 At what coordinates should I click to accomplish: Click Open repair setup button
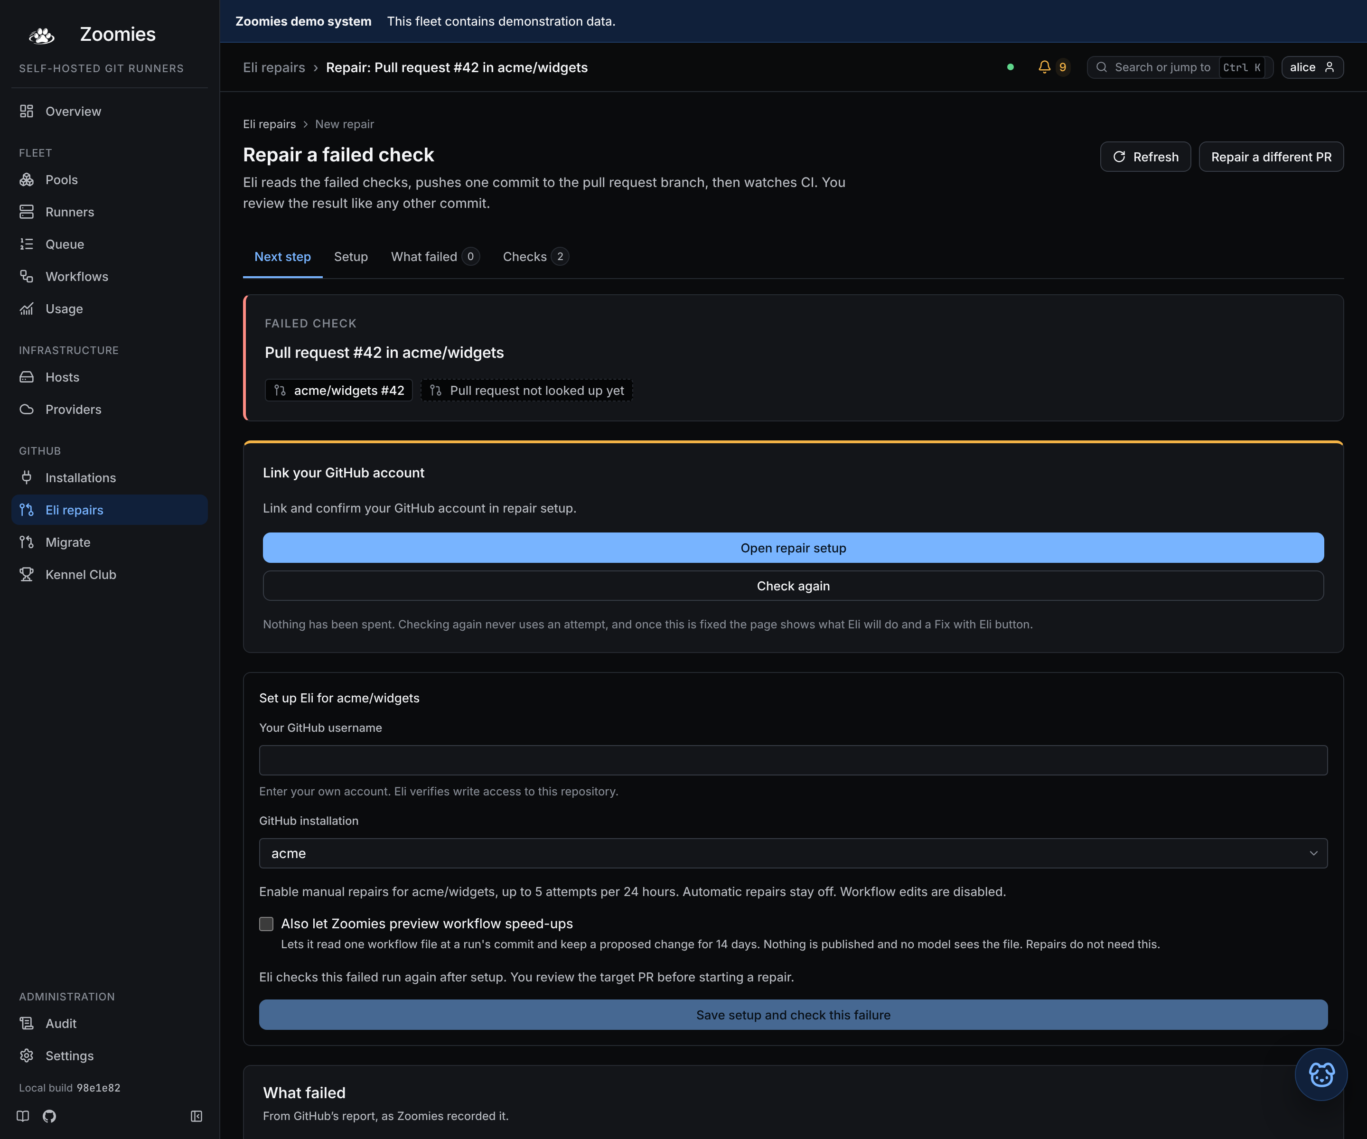pyautogui.click(x=793, y=548)
